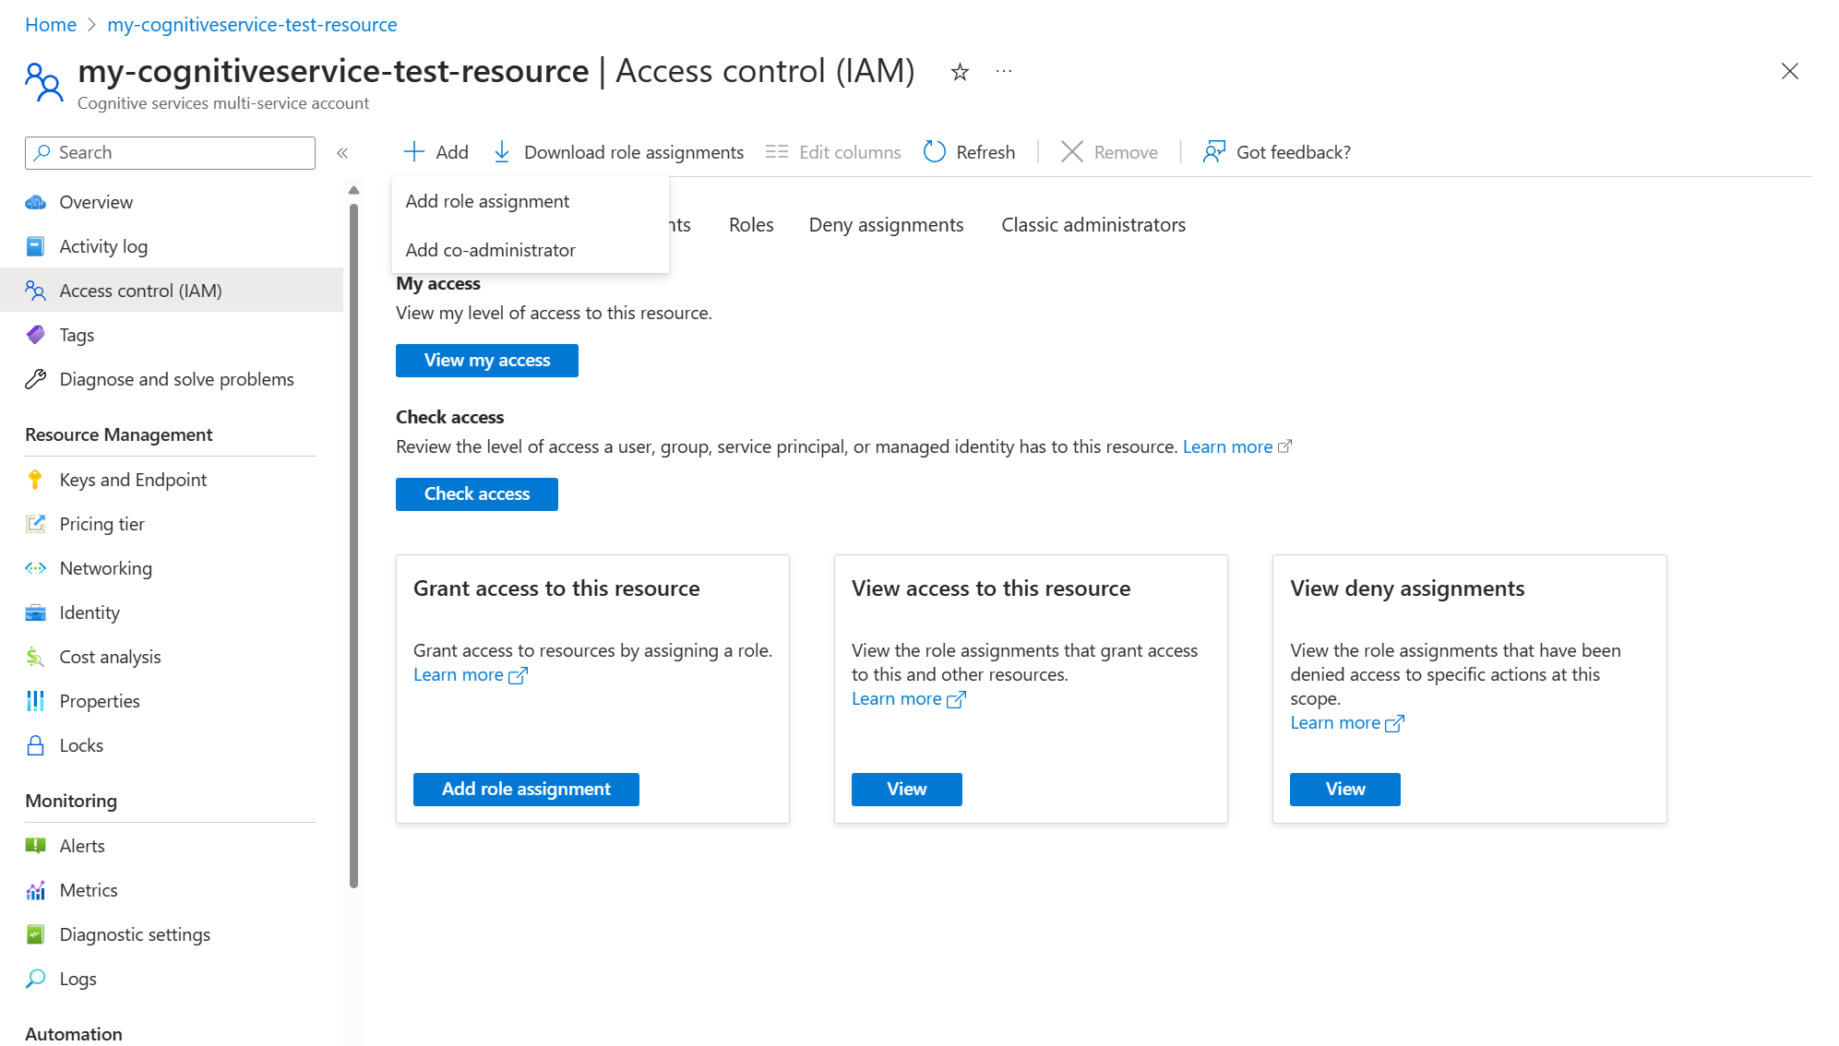This screenshot has height=1046, width=1839.
Task: Click the Cost analysis dollar icon
Action: [x=35, y=657]
